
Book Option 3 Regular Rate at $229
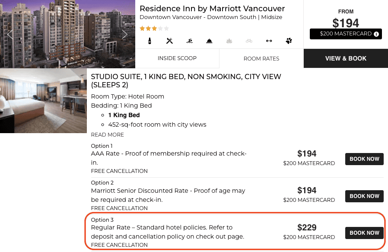[364, 233]
